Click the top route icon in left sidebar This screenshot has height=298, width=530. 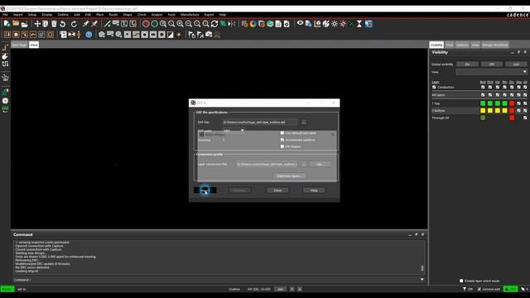coord(5,48)
